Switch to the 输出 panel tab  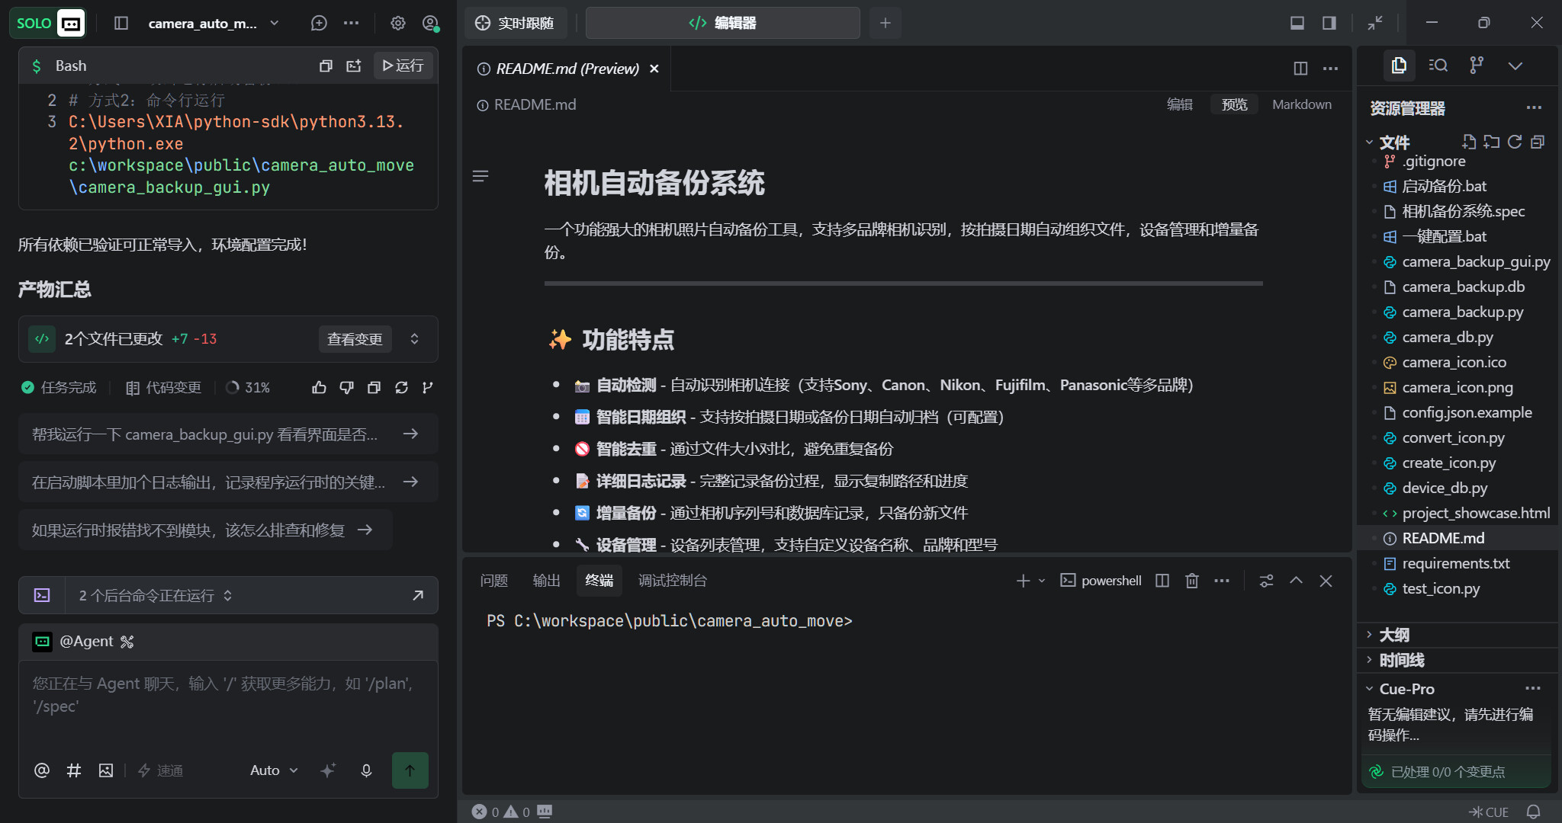(546, 581)
